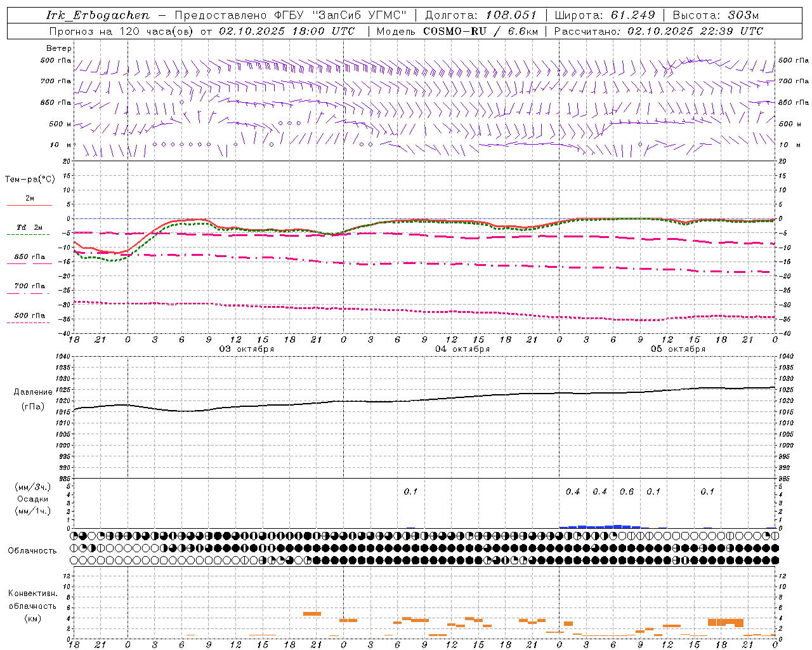Click the forecast start 02.10.2025 18:00 UTC
This screenshot has width=812, height=650.
pos(287,31)
